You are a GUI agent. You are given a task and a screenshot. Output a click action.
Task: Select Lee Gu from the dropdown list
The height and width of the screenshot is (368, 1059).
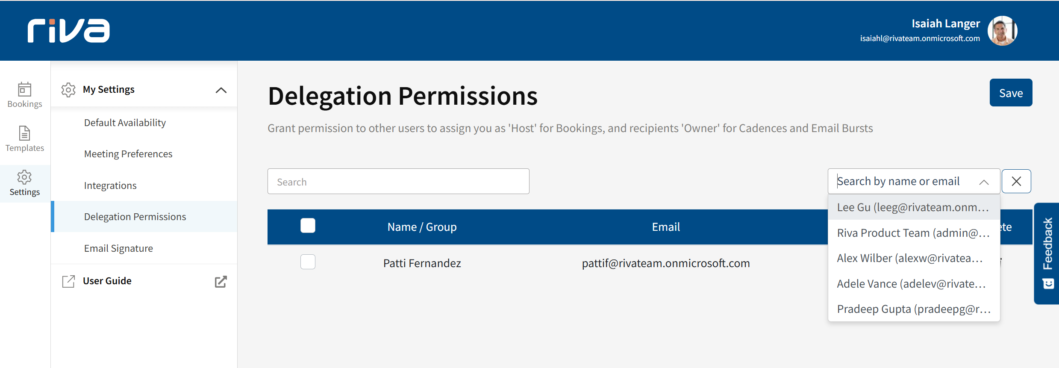[913, 207]
